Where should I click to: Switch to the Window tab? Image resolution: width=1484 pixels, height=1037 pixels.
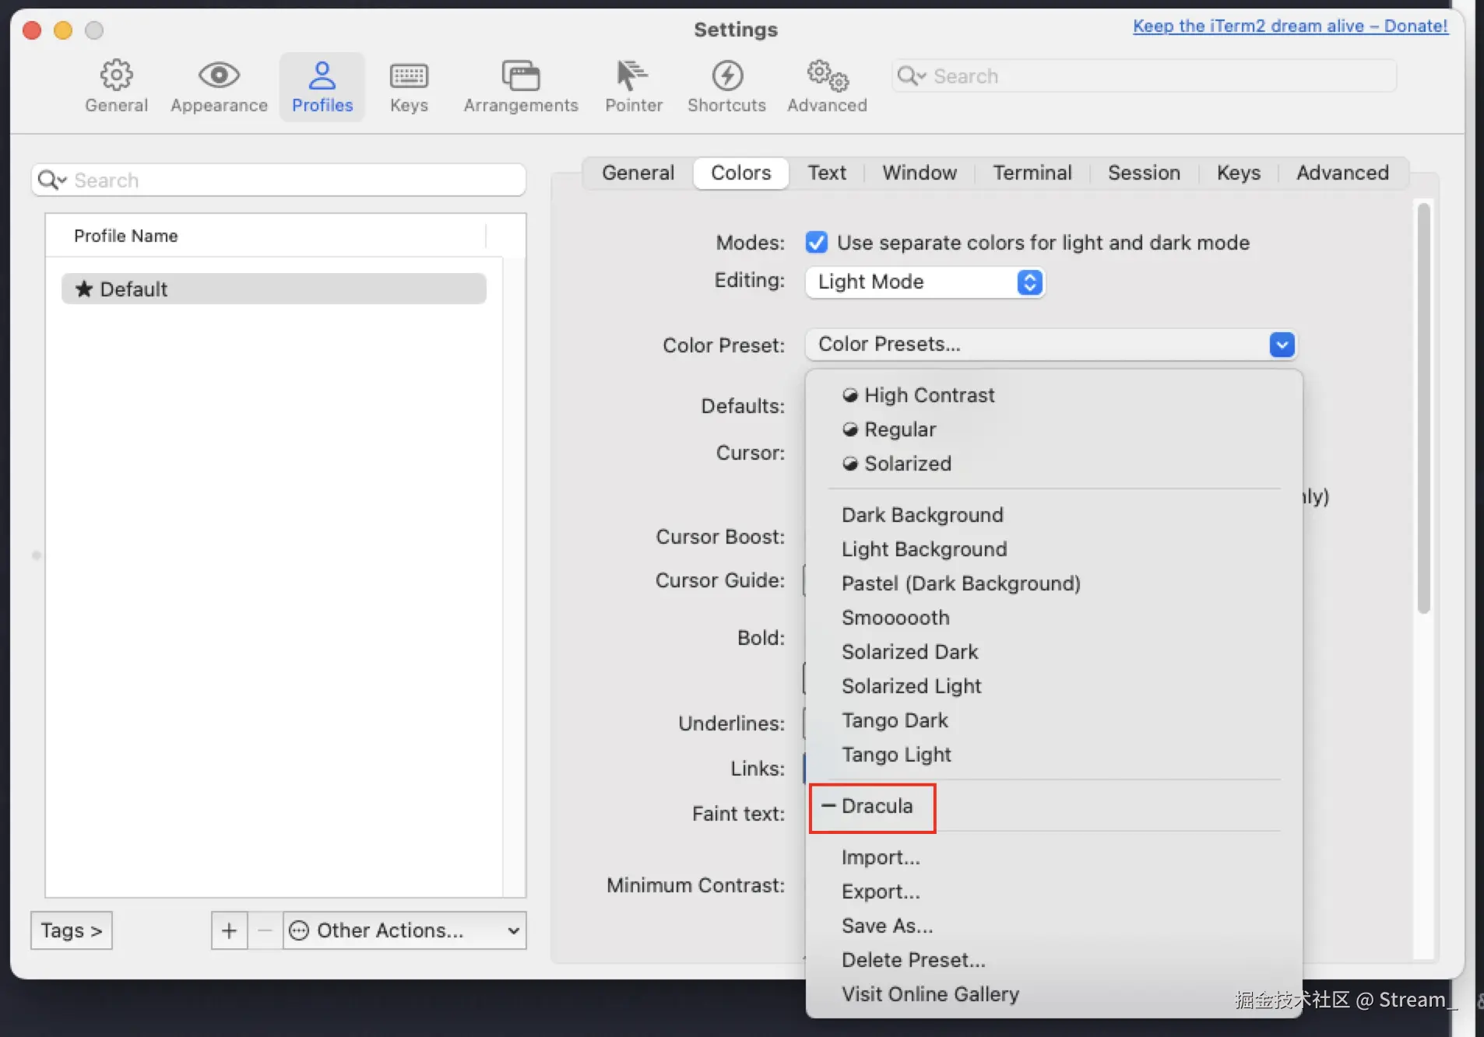coord(920,173)
